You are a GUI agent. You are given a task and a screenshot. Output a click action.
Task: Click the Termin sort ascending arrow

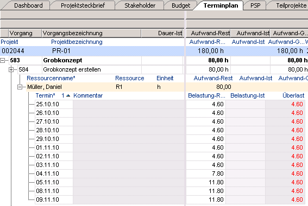[x=68, y=95]
